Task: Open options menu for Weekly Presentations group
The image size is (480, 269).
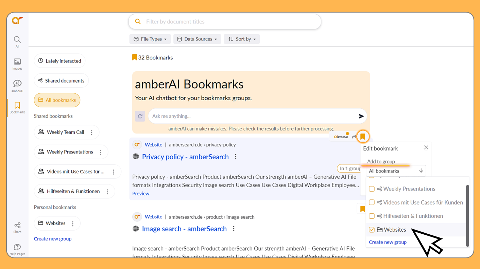Action: [100, 152]
